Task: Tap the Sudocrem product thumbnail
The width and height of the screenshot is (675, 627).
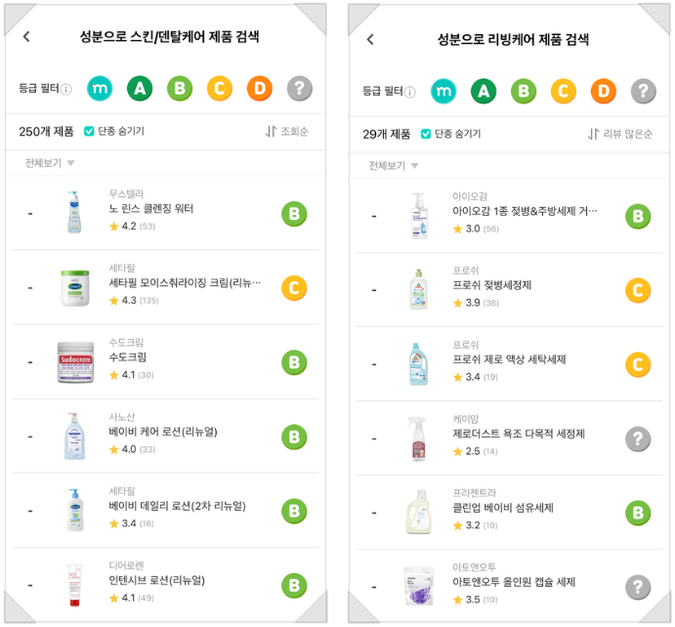Action: [x=75, y=361]
